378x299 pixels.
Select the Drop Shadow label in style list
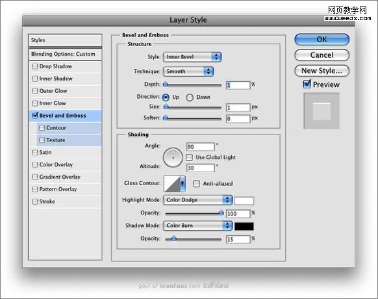point(56,66)
